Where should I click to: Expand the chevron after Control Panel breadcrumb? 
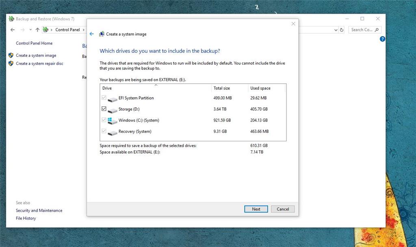[84, 30]
